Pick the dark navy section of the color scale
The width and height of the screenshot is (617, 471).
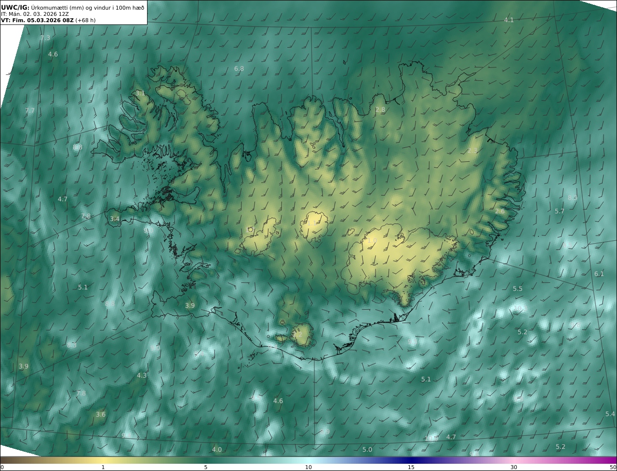click(411, 460)
